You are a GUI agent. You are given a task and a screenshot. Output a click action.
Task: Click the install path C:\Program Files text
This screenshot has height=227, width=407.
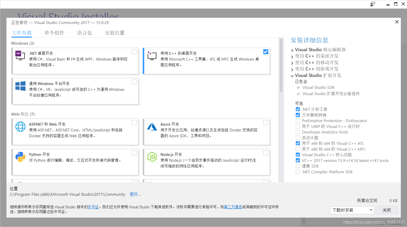pos(68,194)
